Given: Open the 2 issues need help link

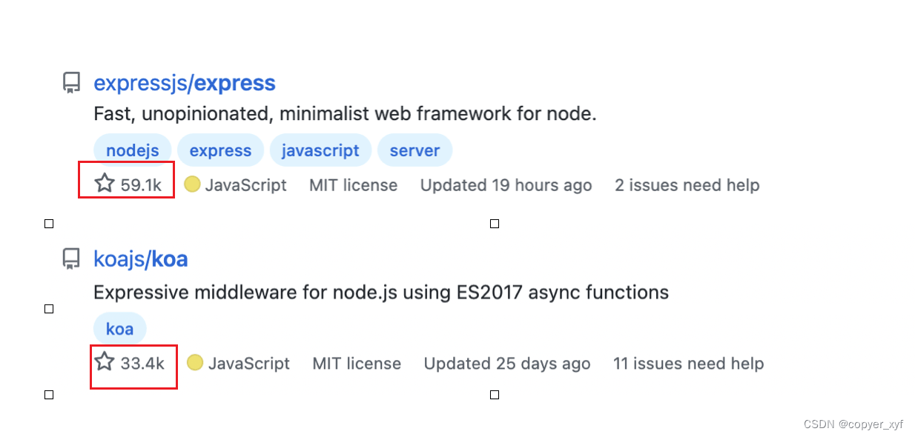Looking at the screenshot, I should click(x=687, y=185).
